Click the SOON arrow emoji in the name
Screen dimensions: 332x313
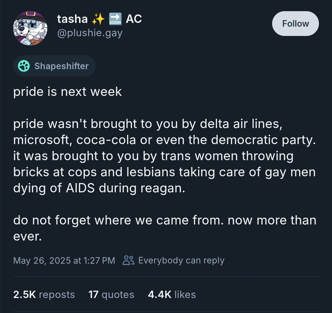coord(115,19)
